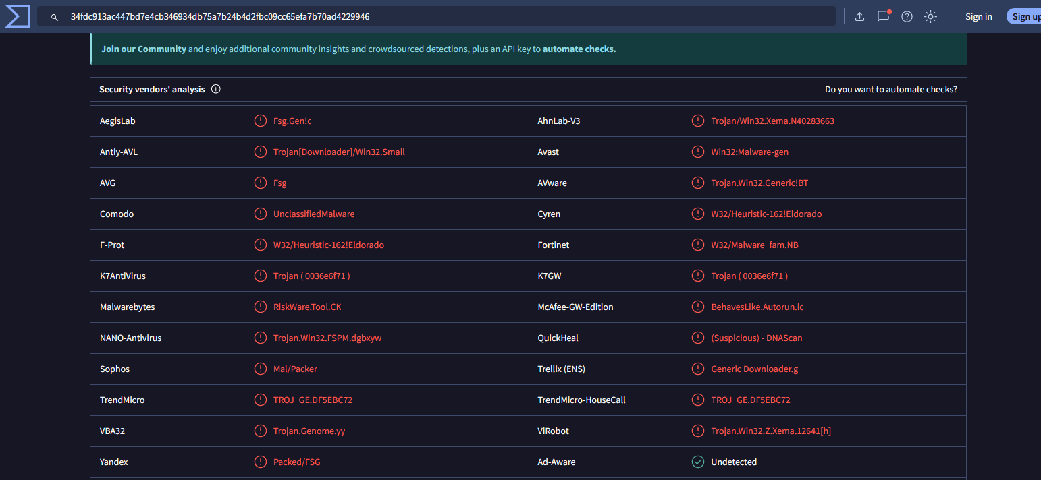This screenshot has width=1041, height=480.
Task: Select the Yandex vendor name
Action: coord(114,462)
